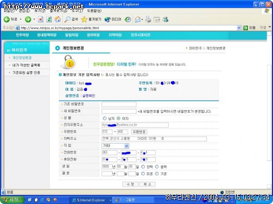Image resolution: width=273 pixels, height=204 pixels.
Task: Open the back button history dropdown arrow
Action: (21, 19)
